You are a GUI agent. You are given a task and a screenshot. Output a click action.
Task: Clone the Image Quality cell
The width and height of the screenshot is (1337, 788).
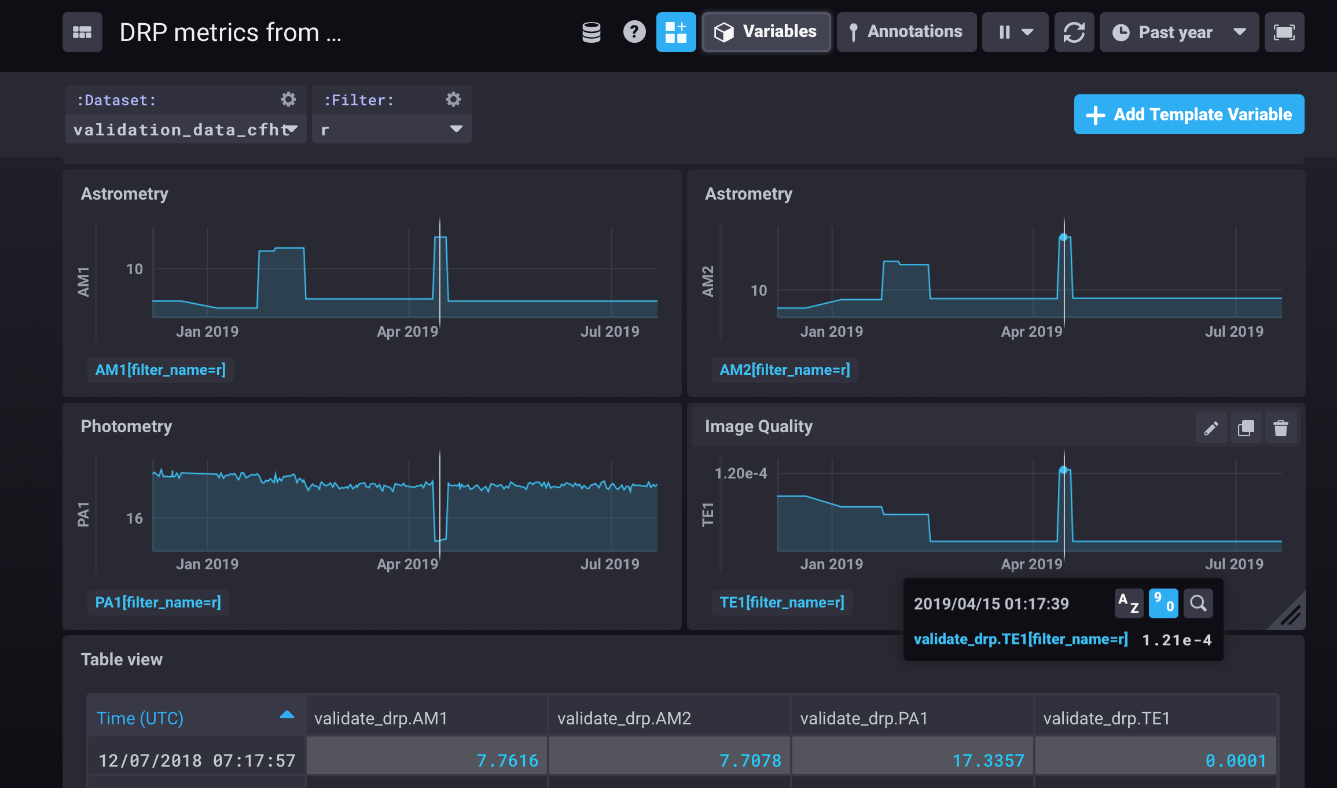click(x=1246, y=428)
